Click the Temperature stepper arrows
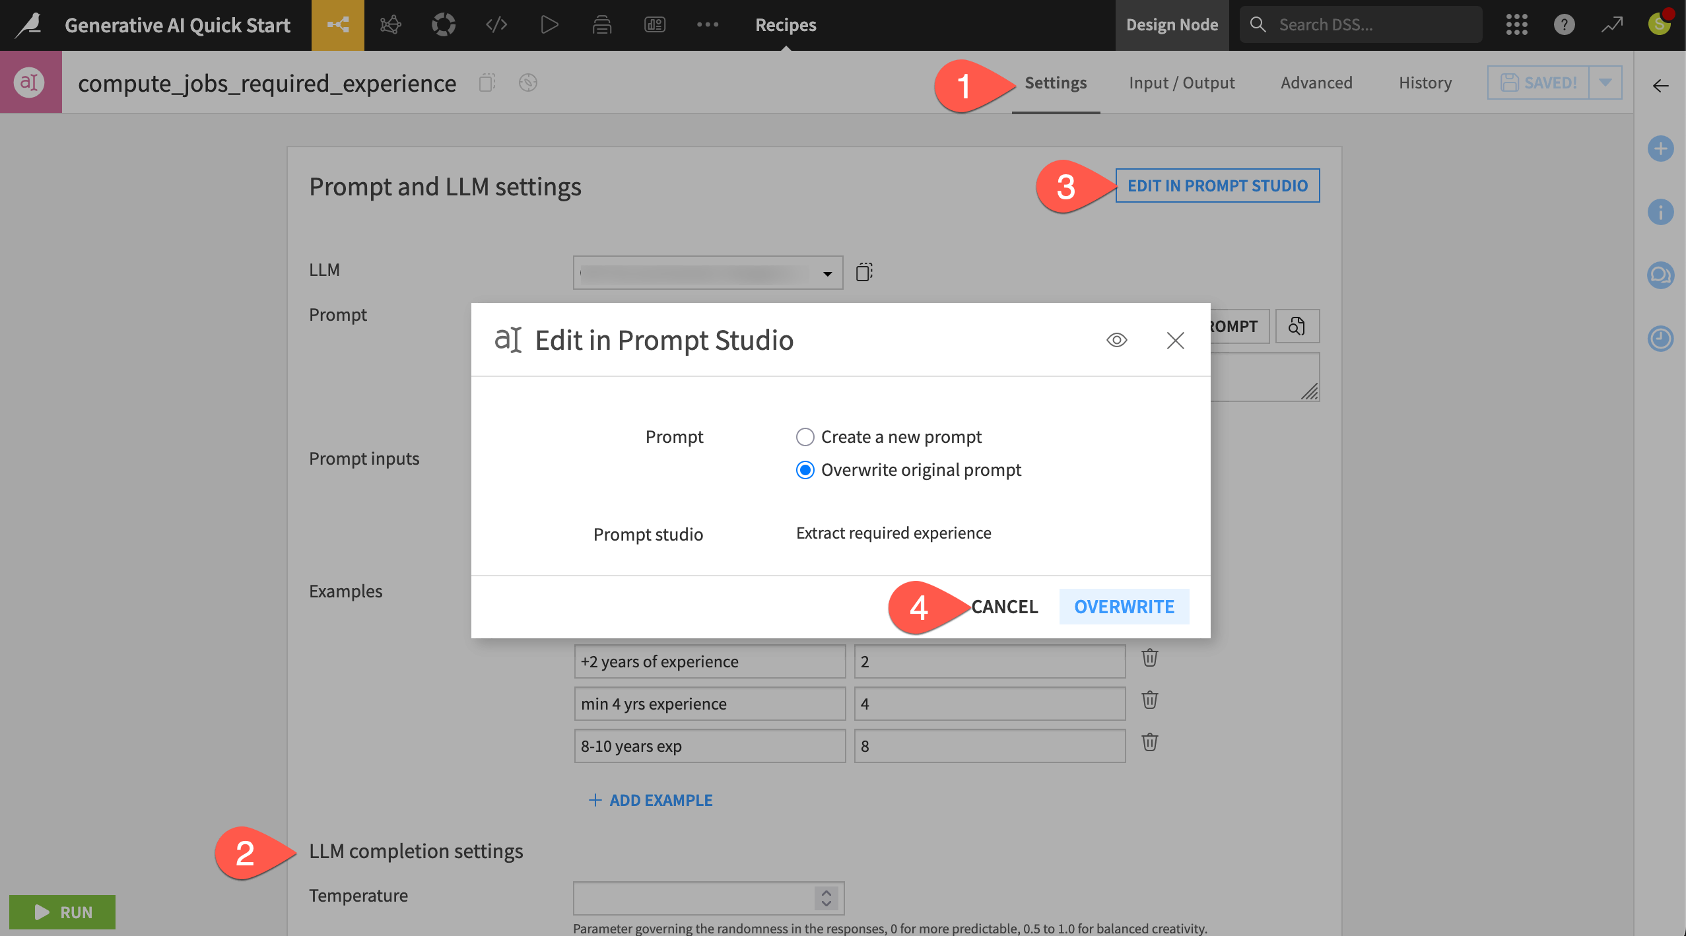This screenshot has width=1686, height=936. coord(826,898)
